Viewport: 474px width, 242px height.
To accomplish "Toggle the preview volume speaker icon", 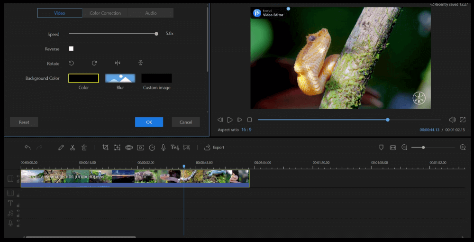I will click(452, 120).
